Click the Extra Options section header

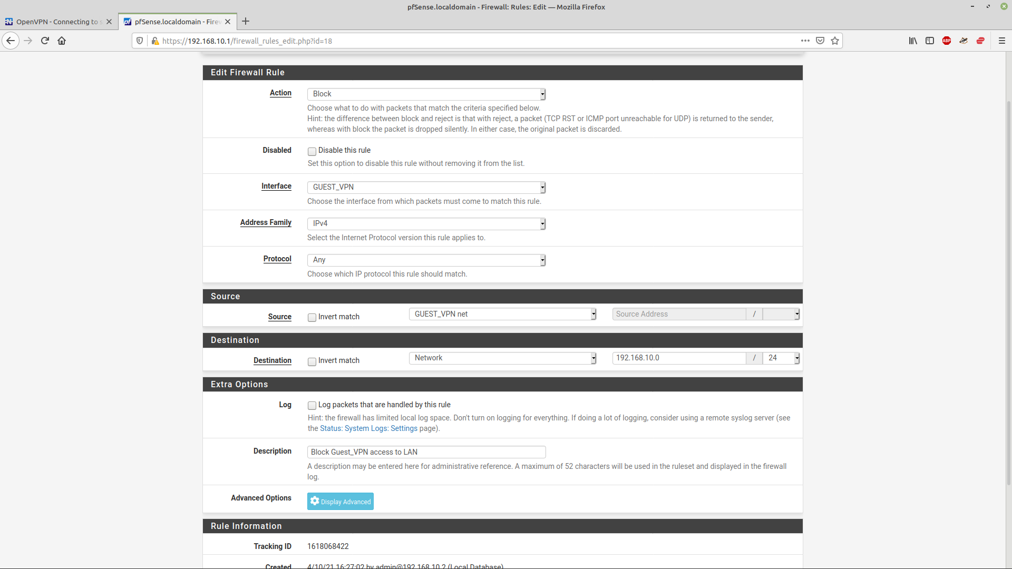point(503,385)
